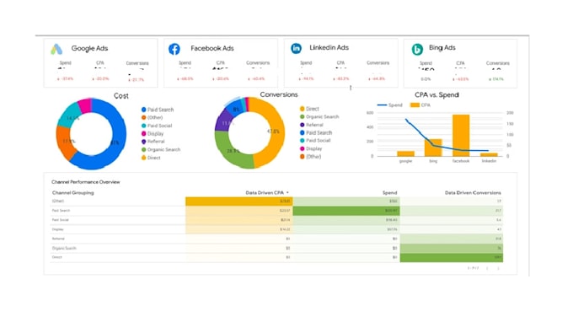Click Paid Search in the Conversions legend
Image resolution: width=573 pixels, height=322 pixels.
tap(316, 133)
